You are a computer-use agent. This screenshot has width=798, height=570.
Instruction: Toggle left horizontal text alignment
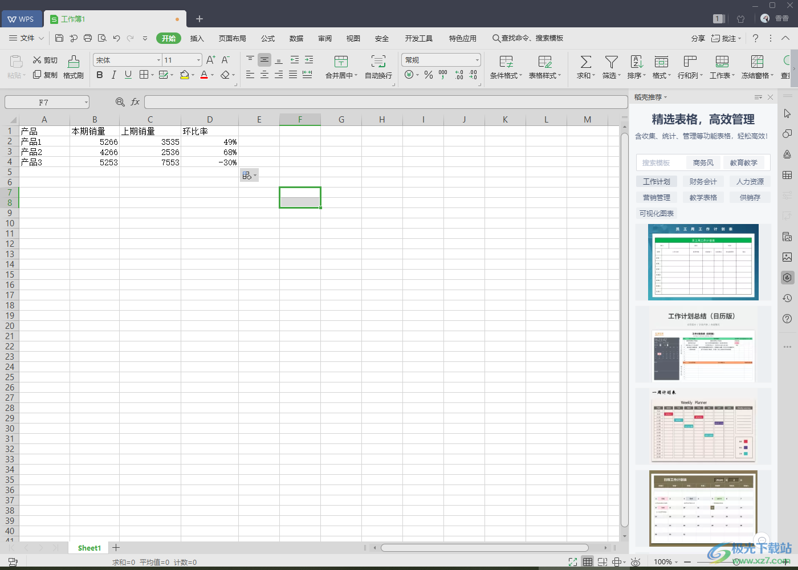click(x=250, y=75)
